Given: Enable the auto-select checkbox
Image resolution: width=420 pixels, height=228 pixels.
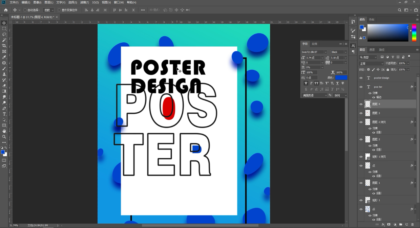Looking at the screenshot, I should [x=25, y=10].
